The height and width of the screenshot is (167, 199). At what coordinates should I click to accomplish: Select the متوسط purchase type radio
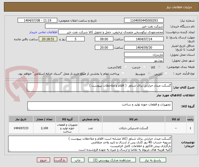[149, 73]
